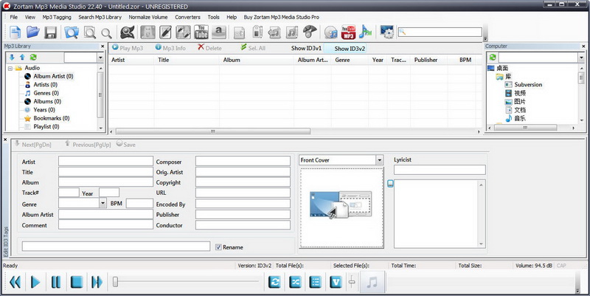
Task: Refresh the Computer panel
Action: point(493,58)
